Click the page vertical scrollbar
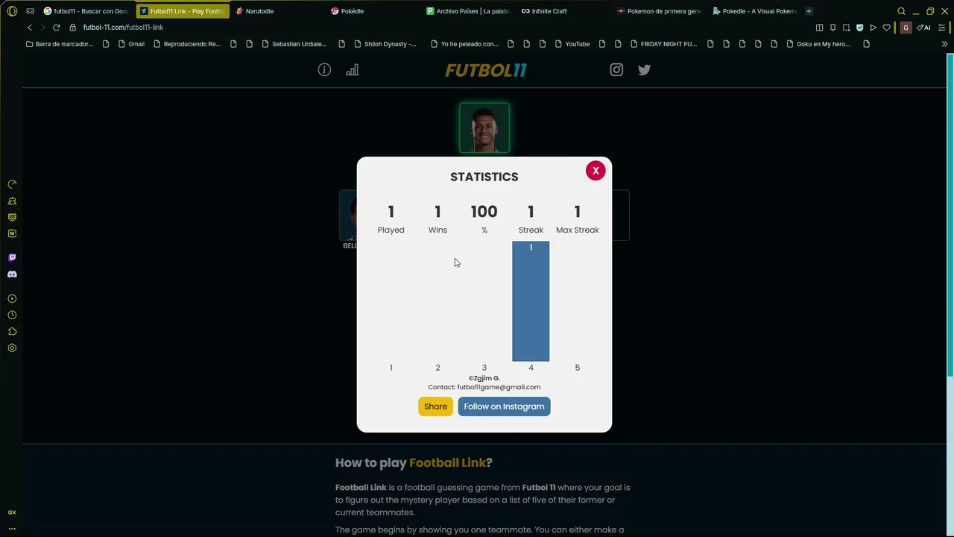The image size is (954, 537). pyautogui.click(x=950, y=216)
